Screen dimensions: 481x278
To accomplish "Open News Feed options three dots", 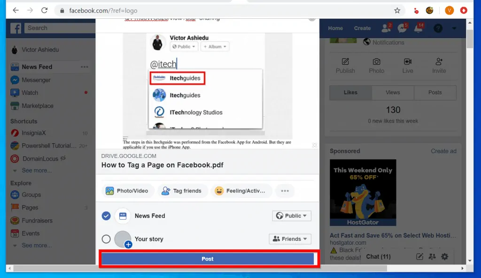I will coord(85,67).
